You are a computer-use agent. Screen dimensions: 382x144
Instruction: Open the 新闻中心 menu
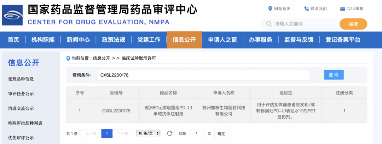pyautogui.click(x=78, y=40)
